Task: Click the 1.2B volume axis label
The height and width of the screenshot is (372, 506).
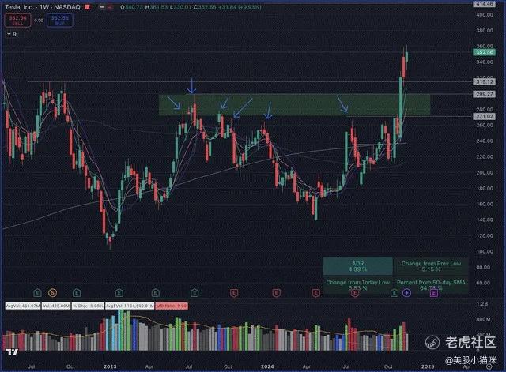Action: 482,303
